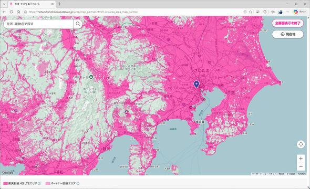The image size is (310, 189).
Task: Open the picture-style extension icon in toolbar
Action: coord(257,12)
